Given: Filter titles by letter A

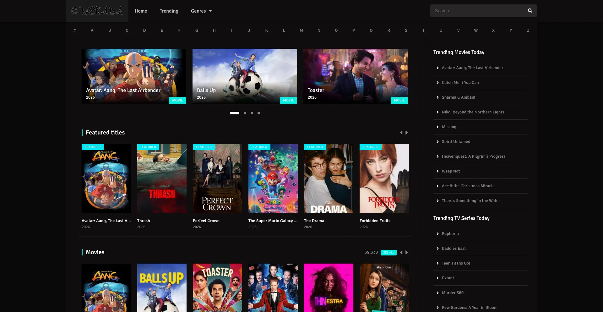Looking at the screenshot, I should click(92, 30).
